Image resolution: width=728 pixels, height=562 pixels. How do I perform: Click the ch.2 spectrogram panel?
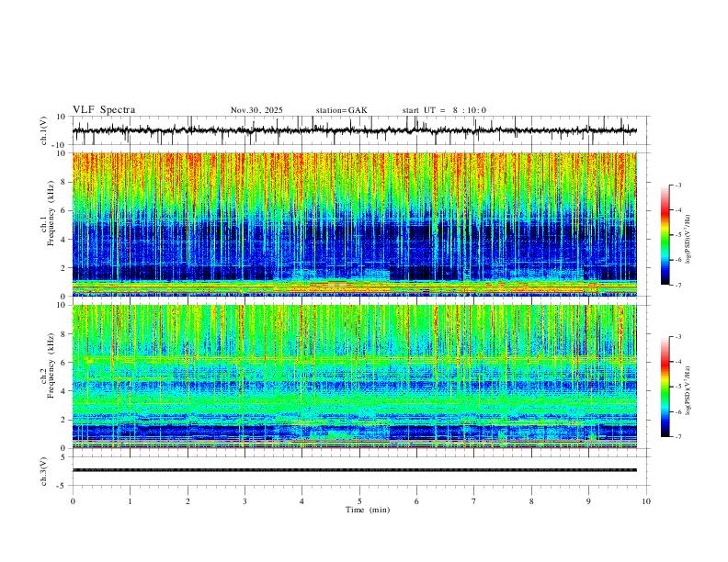(x=355, y=377)
